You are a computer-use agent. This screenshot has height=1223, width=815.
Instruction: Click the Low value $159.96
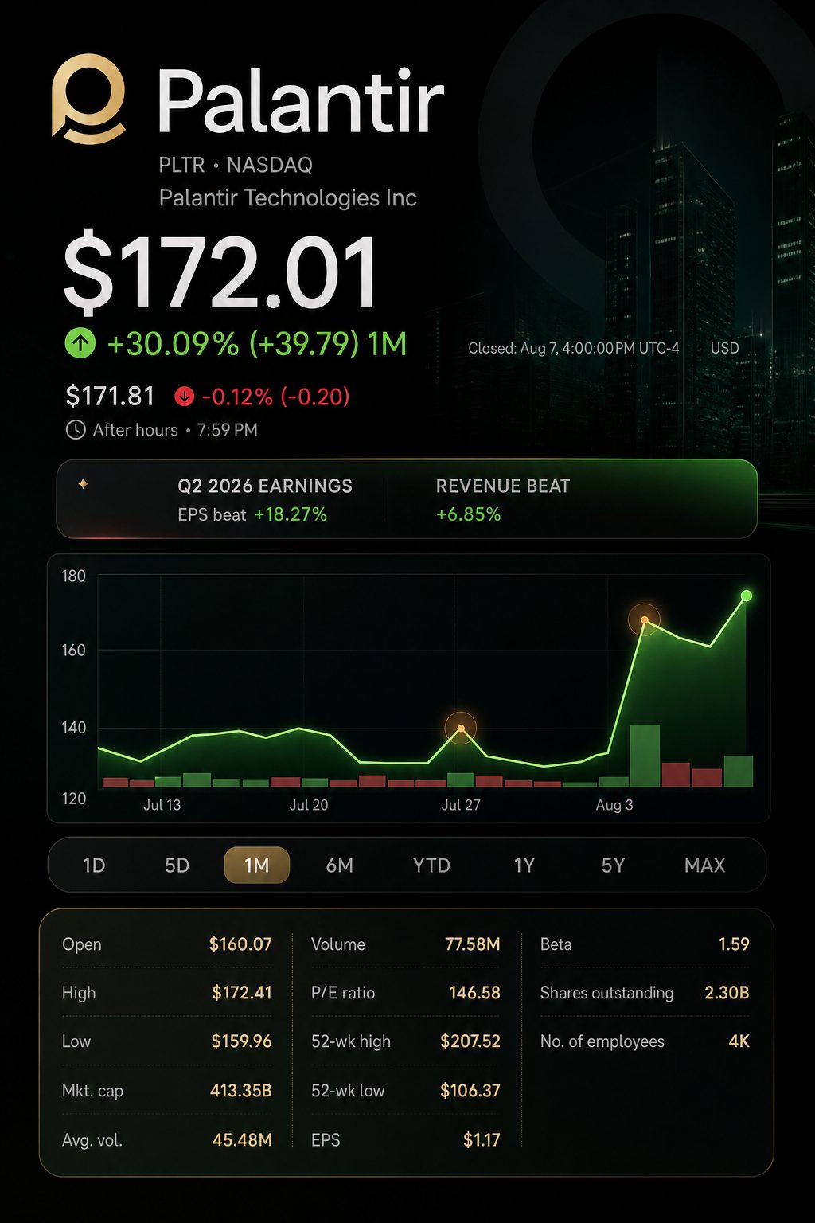pyautogui.click(x=241, y=1041)
